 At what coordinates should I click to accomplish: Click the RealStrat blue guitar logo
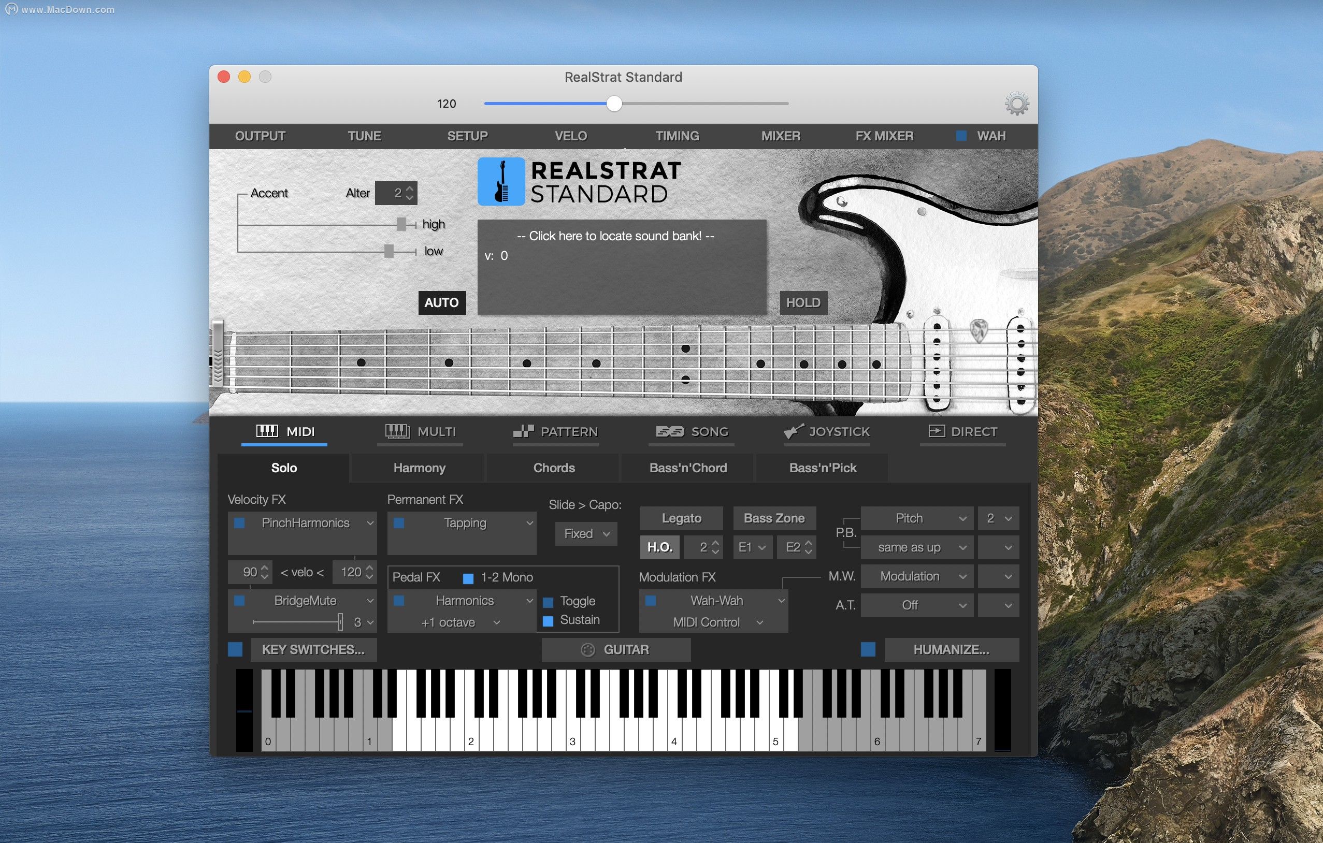coord(501,182)
